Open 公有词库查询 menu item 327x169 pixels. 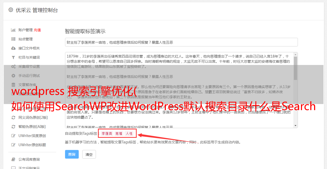(x=29, y=159)
